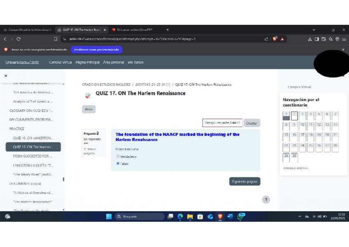Image resolution: width=349 pixels, height=247 pixels.
Task: Open the Brave Shields lion icon
Action: point(275,39)
